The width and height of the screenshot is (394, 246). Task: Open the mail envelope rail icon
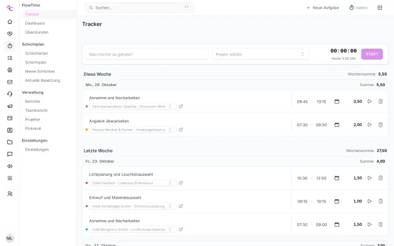pyautogui.click(x=10, y=82)
